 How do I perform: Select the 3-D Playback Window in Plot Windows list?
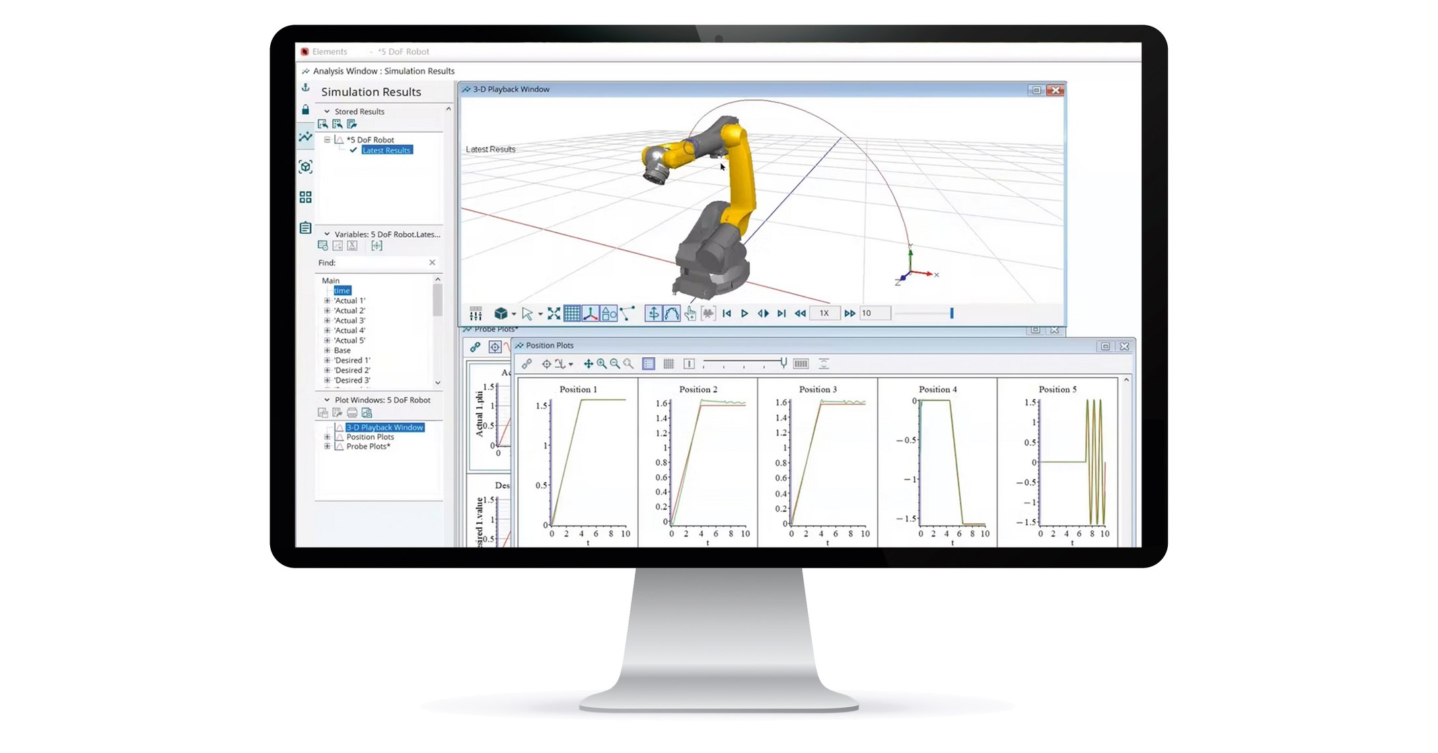pos(384,427)
